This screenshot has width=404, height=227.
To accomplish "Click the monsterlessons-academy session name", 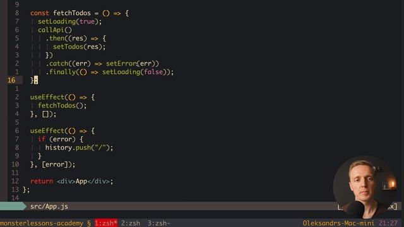I will pyautogui.click(x=42, y=223).
